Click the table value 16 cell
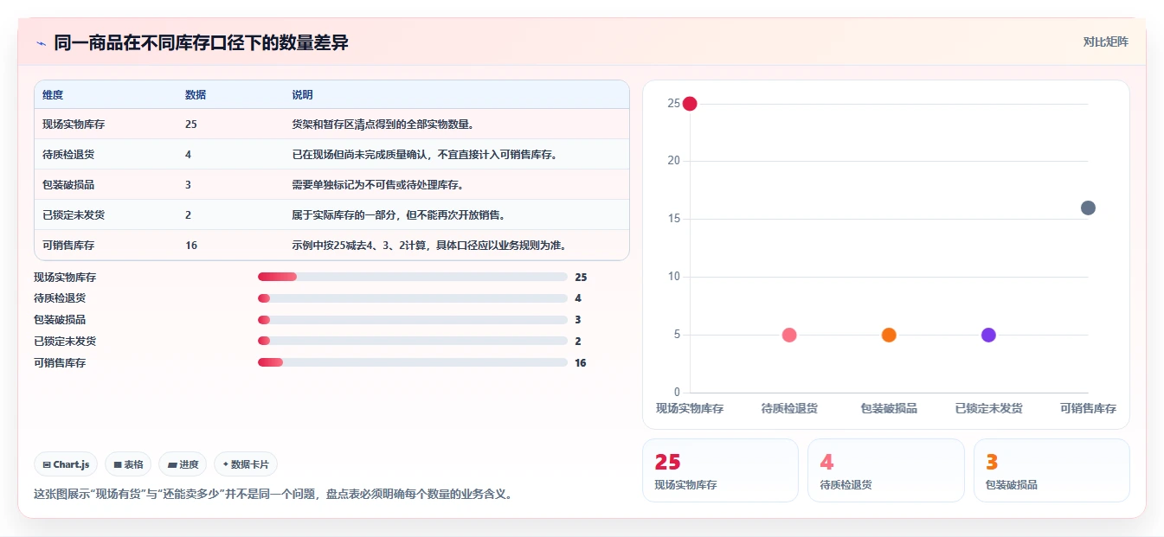The image size is (1164, 537). pyautogui.click(x=191, y=246)
